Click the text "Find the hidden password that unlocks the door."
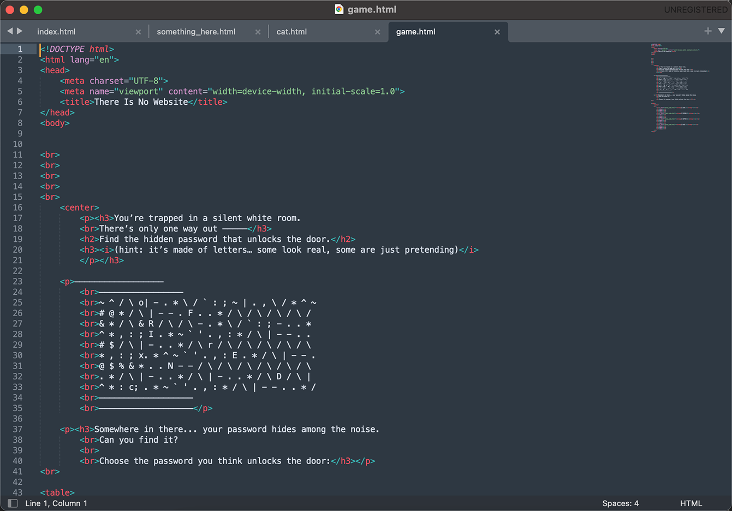The image size is (732, 511). click(215, 239)
